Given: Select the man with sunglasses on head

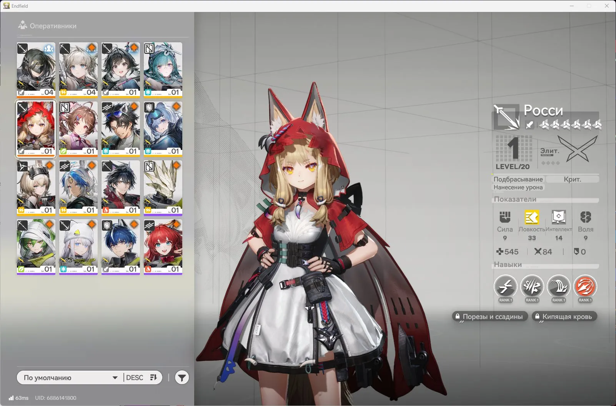Looking at the screenshot, I should pyautogui.click(x=121, y=128).
